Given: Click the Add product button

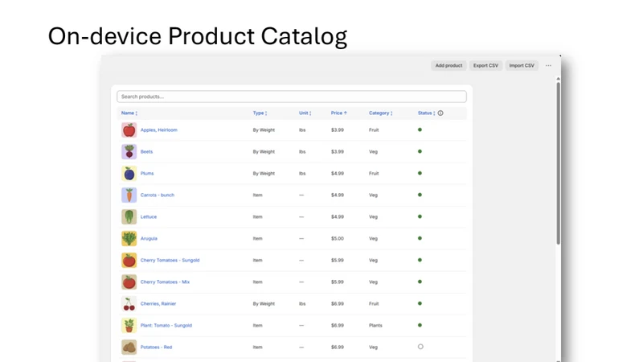Looking at the screenshot, I should point(448,66).
